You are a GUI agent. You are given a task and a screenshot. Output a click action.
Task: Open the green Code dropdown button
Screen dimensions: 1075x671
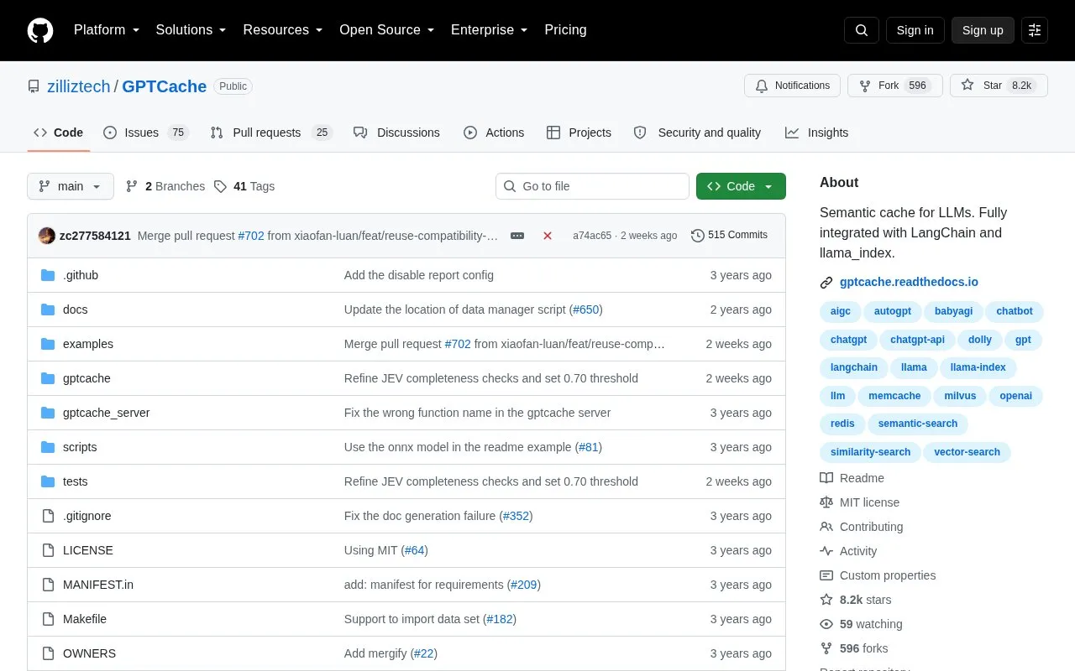tap(741, 186)
